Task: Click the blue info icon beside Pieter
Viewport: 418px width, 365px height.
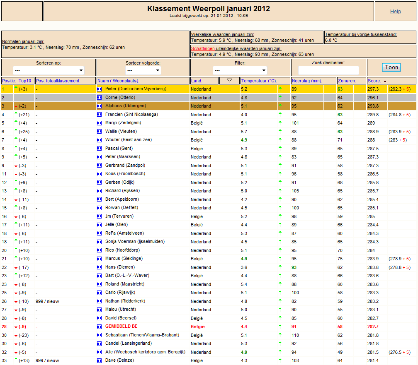Action: click(x=100, y=89)
